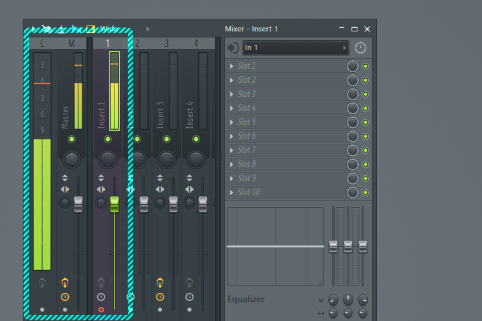Click the Insert 1 routing send icon
Viewport: 482px width, 321px height.
101,283
